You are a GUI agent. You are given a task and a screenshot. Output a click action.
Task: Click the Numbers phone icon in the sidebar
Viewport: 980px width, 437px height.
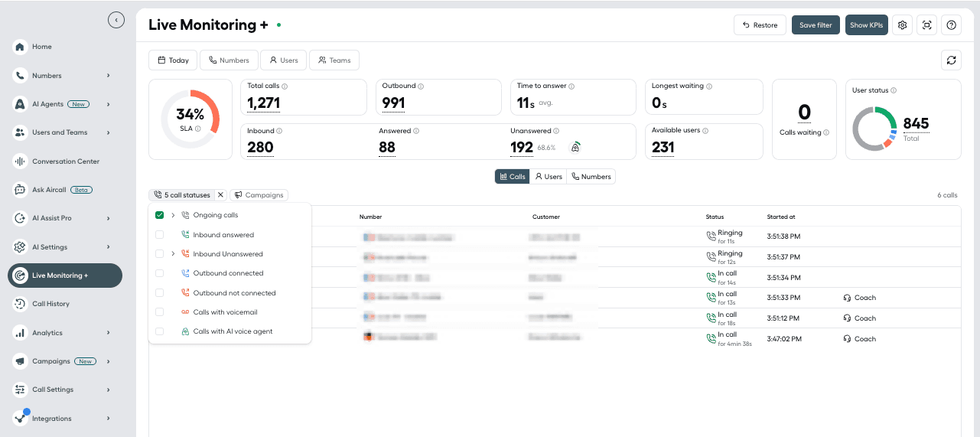[x=21, y=76]
